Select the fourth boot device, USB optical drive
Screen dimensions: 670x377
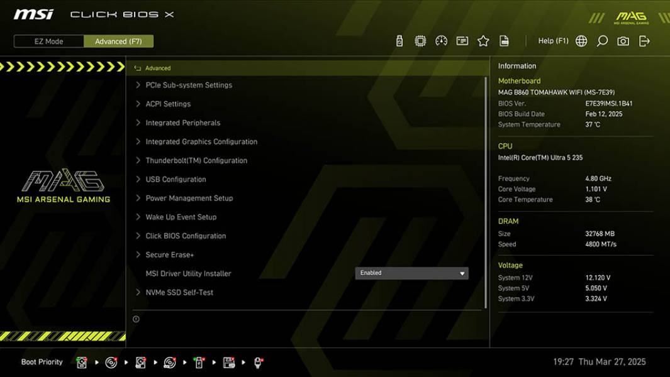click(170, 363)
